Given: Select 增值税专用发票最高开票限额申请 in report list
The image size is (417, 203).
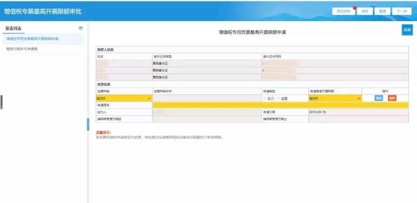Looking at the screenshot, I should click(x=32, y=39).
